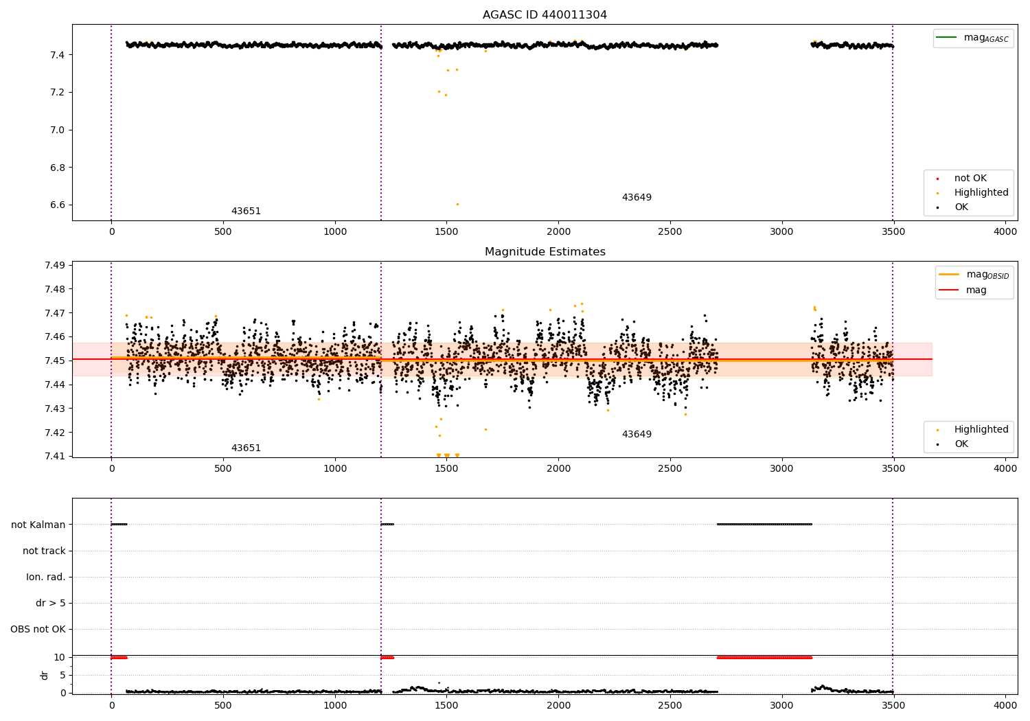Screen dimensions: 1030x721
Task: Click the 'dr > 5' axis label
Action: [51, 603]
